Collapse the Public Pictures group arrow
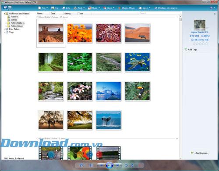Screen dimensions: 219x171 pyautogui.click(x=177, y=17)
